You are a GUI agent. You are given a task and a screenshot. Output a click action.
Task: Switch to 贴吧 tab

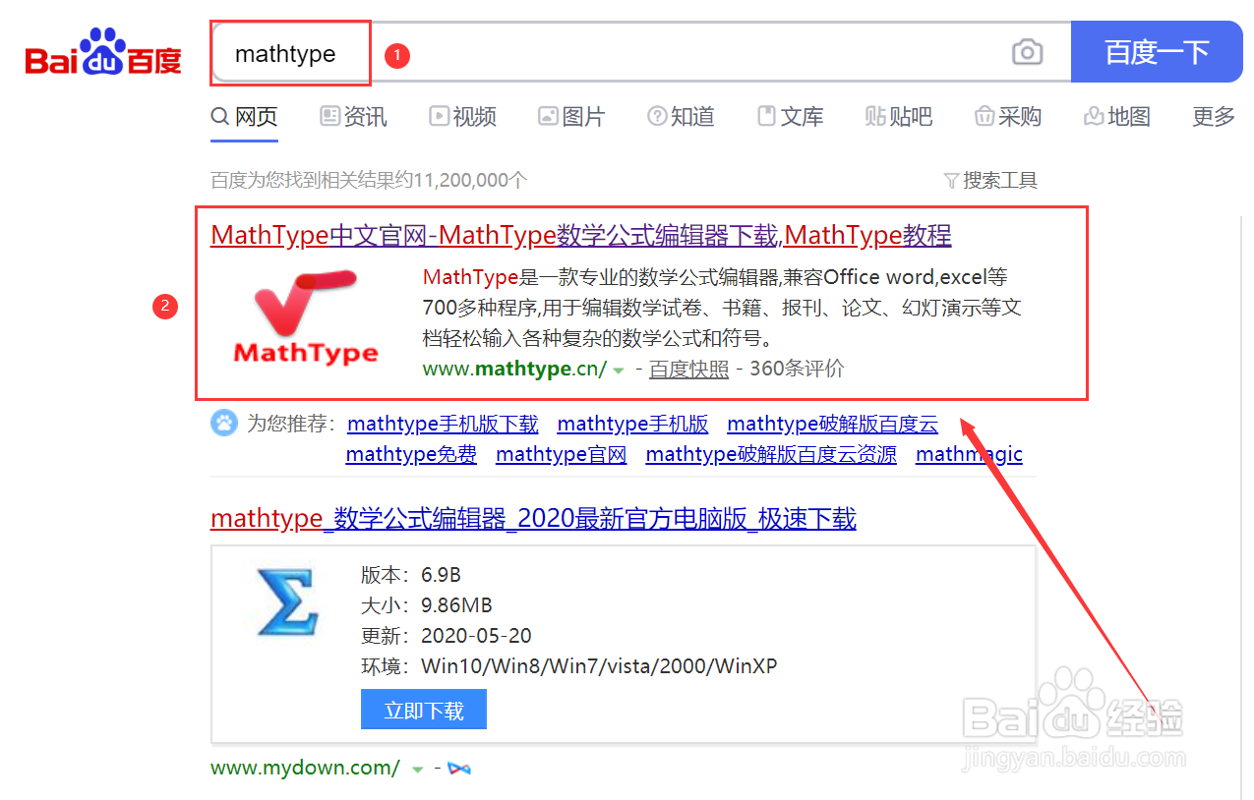[x=899, y=117]
